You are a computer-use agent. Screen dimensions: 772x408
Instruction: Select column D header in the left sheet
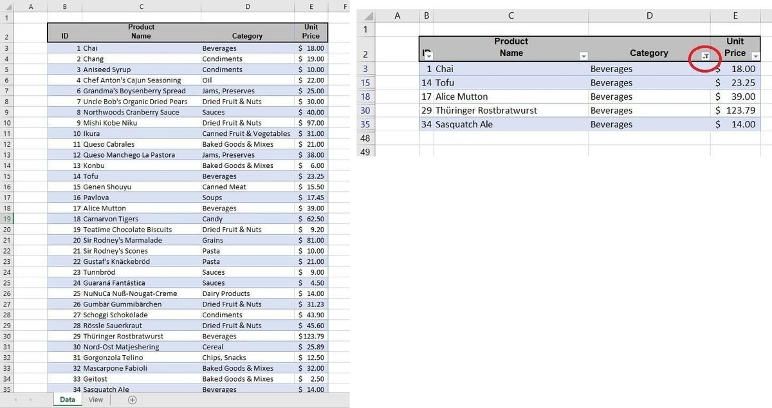pos(248,6)
